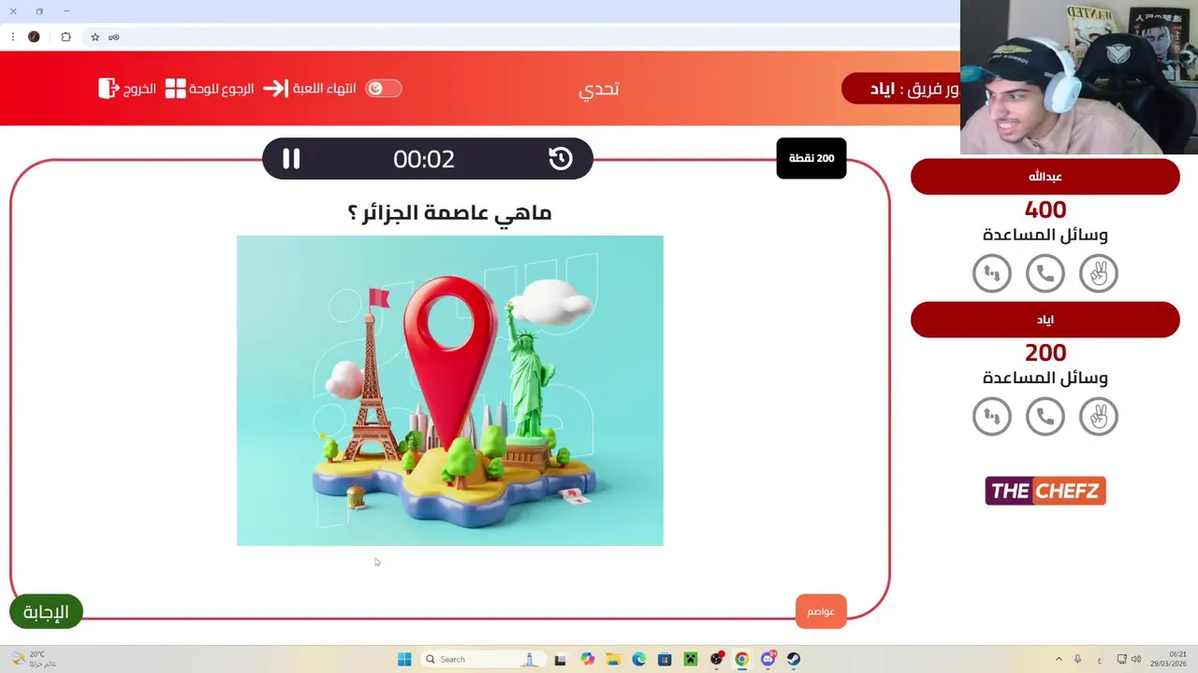The width and height of the screenshot is (1198, 673).
Task: Click the تحدي title in the header
Action: coord(599,89)
